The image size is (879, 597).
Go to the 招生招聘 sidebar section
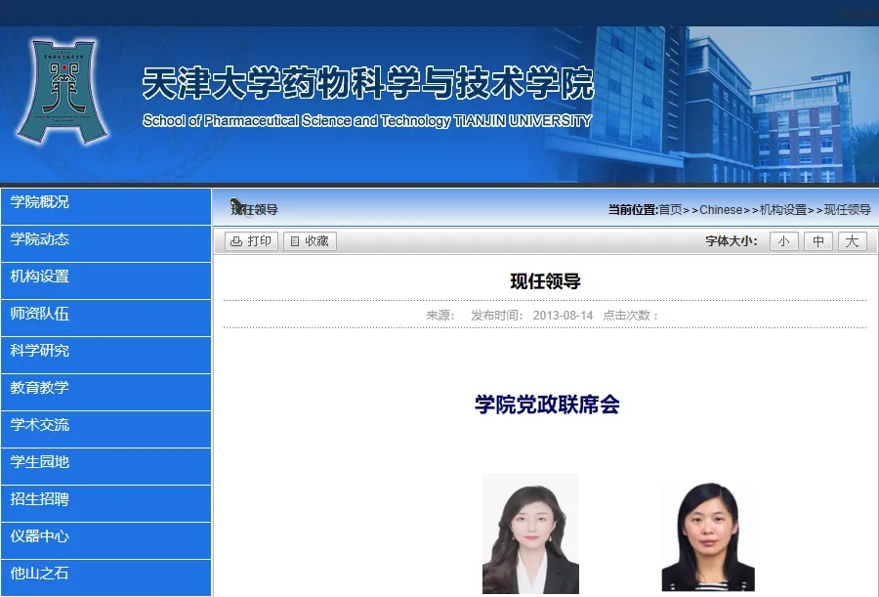click(105, 503)
